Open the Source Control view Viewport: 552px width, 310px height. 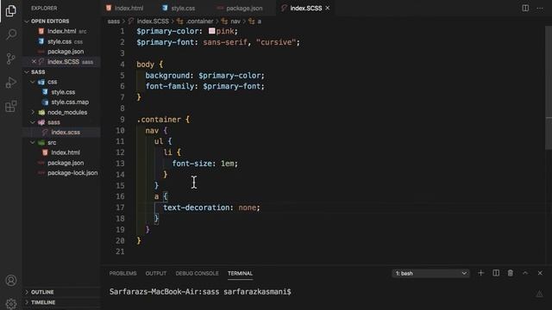(11, 59)
